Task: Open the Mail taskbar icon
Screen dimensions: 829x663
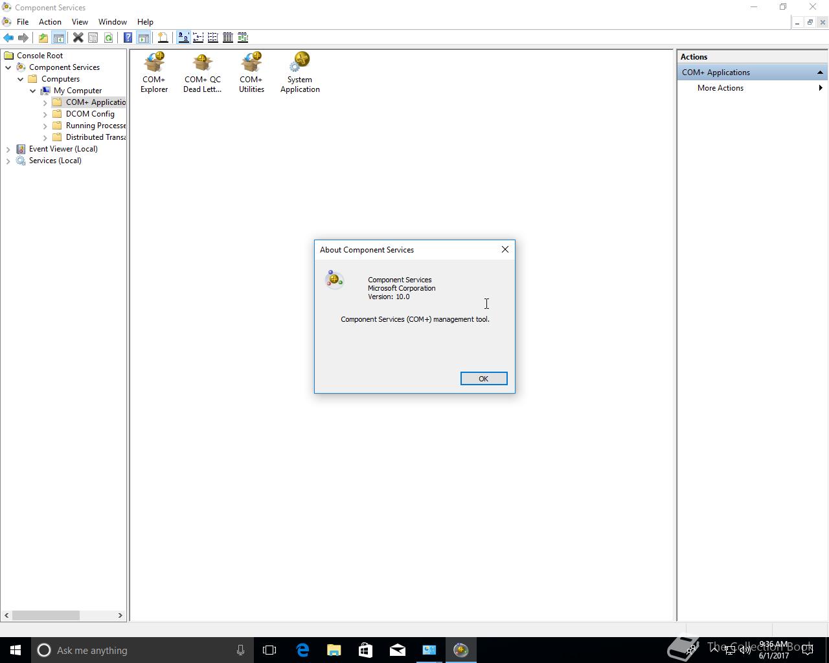Action: click(x=398, y=650)
